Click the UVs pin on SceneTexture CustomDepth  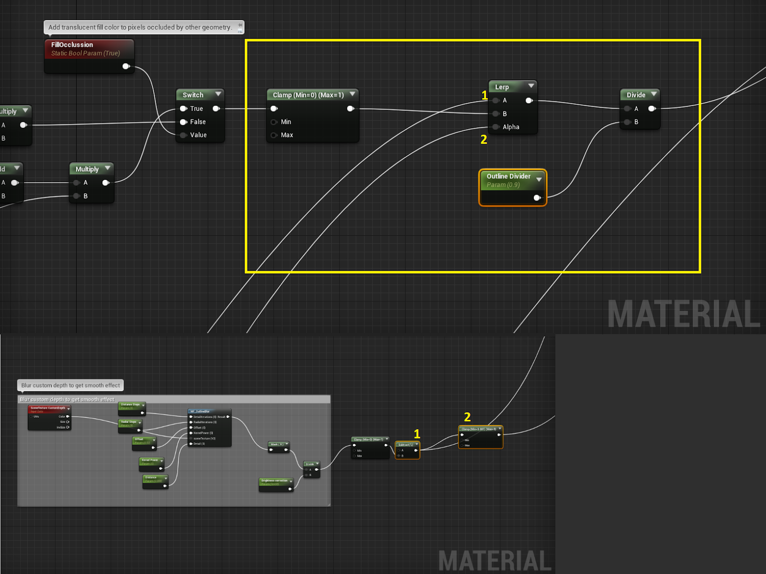point(31,417)
